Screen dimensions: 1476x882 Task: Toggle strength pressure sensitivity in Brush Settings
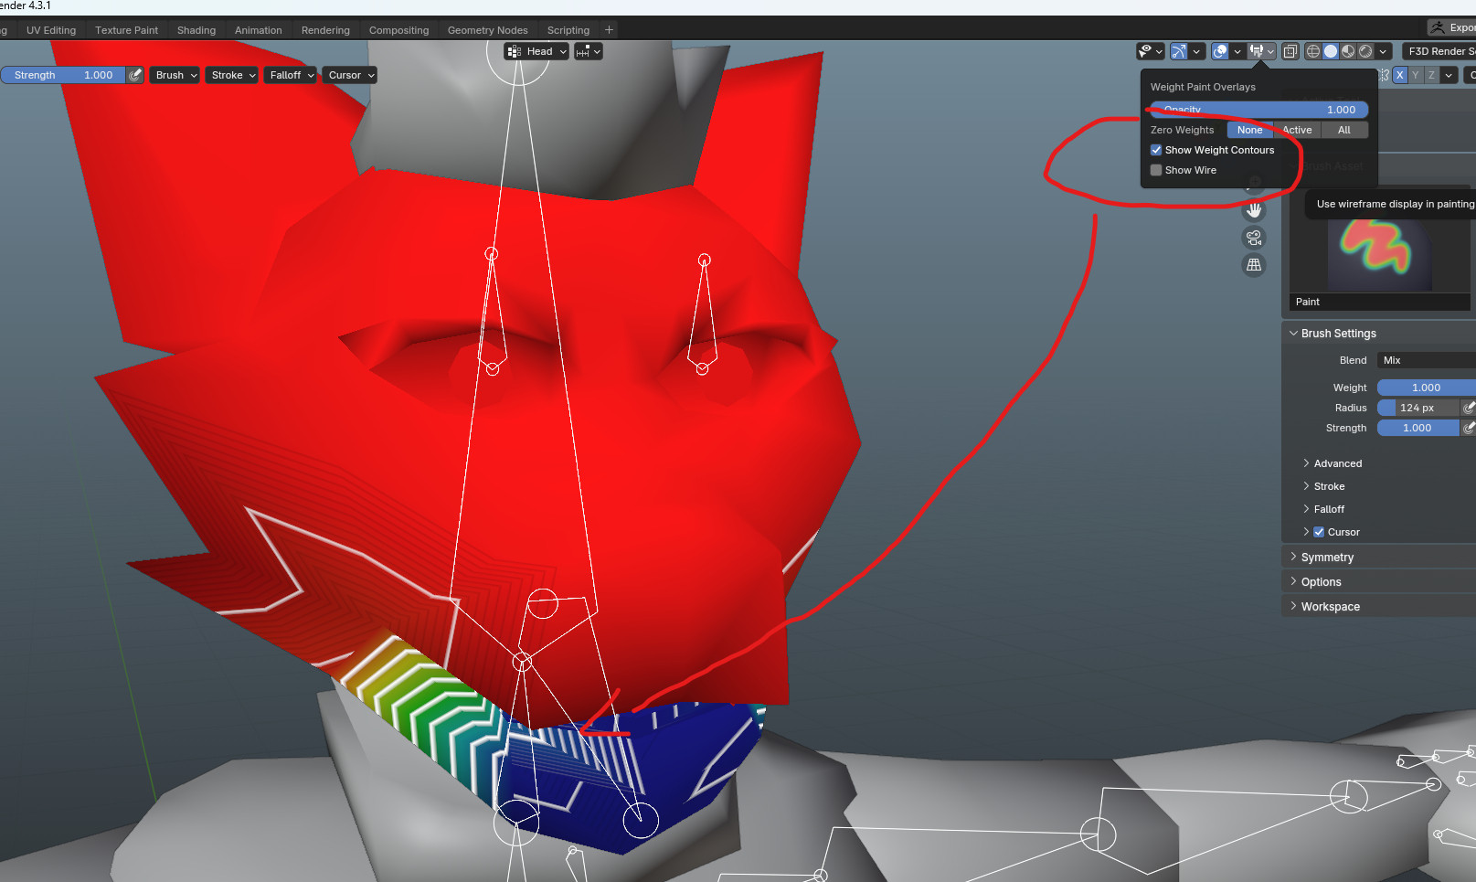point(1469,428)
